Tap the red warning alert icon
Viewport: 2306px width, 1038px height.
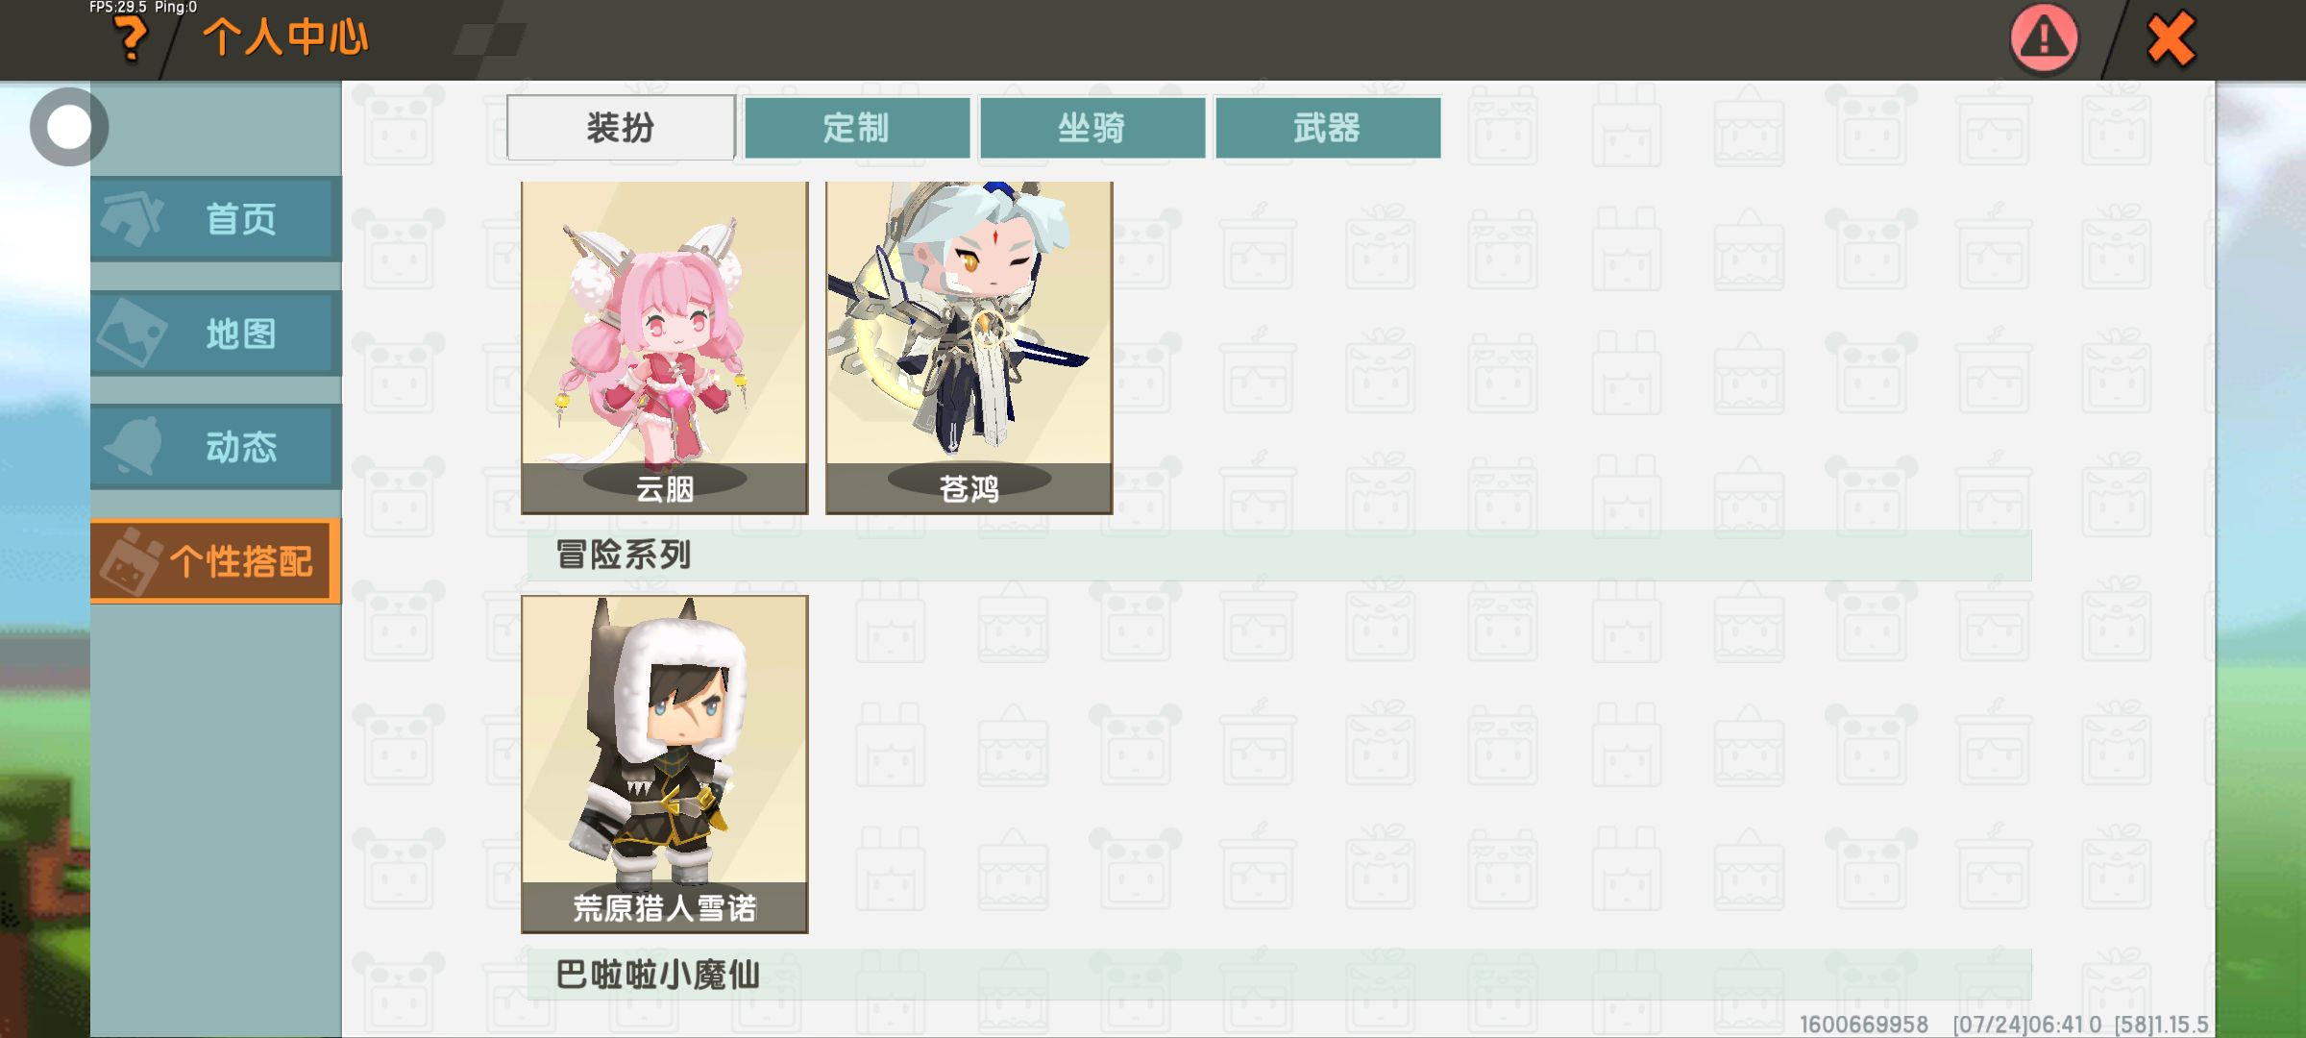[x=2044, y=39]
